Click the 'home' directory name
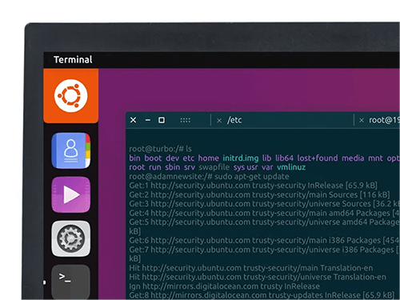Viewport: 400px width, 300px height. tap(208, 158)
